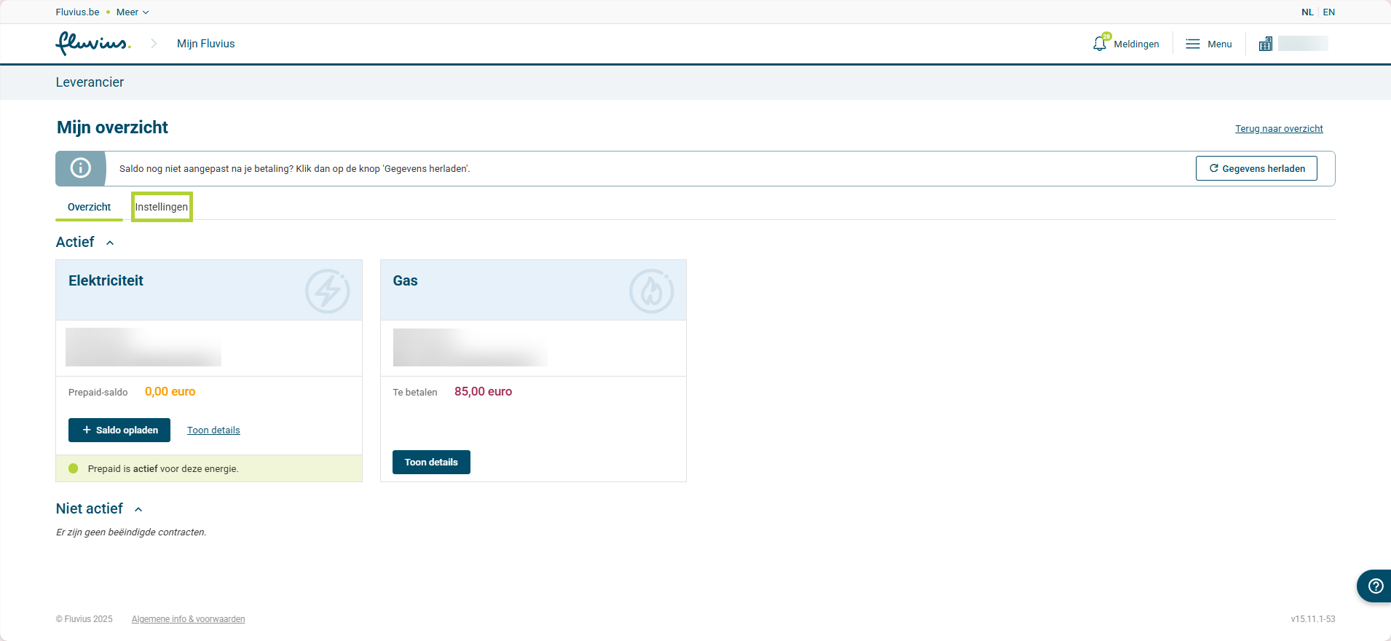Collapse the Niet actief section
This screenshot has width=1391, height=641.
138,509
